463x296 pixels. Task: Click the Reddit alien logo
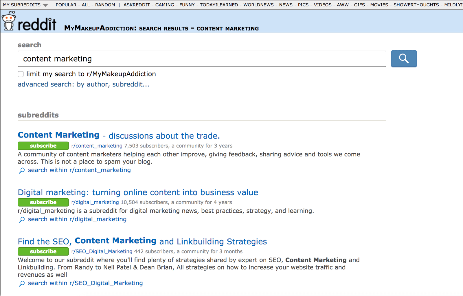9,21
